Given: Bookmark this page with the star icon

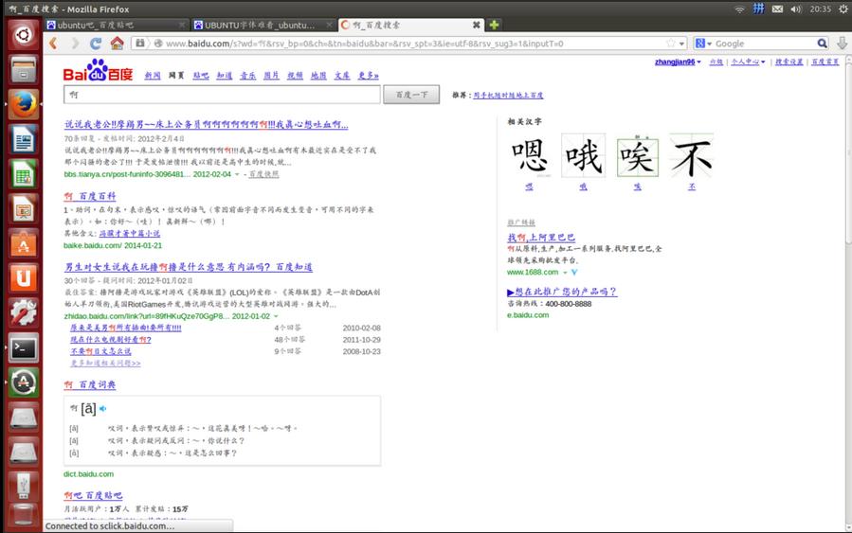Looking at the screenshot, I should (x=671, y=43).
